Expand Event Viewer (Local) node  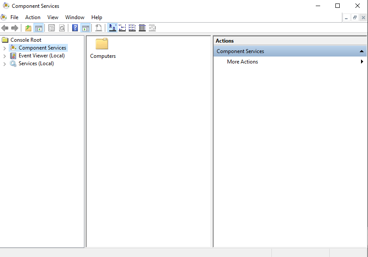5,56
